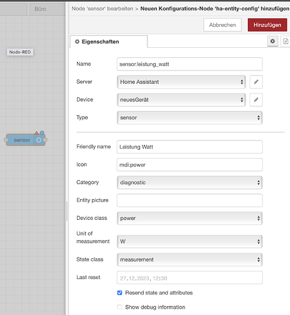Click the Hinzufügen button
The width and height of the screenshot is (290, 315).
pos(267,25)
